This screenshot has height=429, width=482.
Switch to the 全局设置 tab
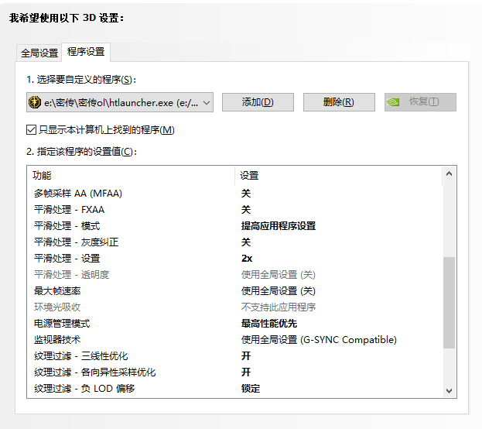39,53
